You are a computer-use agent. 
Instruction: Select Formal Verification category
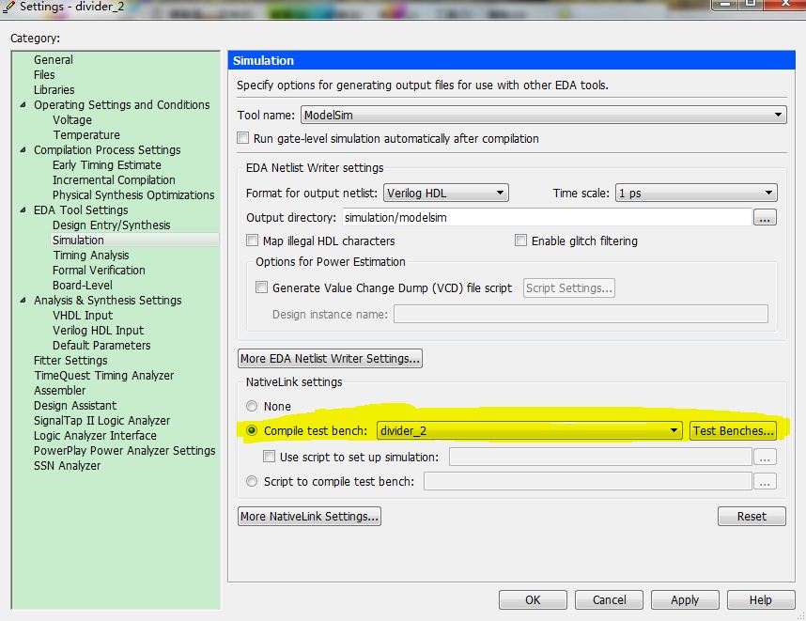99,270
